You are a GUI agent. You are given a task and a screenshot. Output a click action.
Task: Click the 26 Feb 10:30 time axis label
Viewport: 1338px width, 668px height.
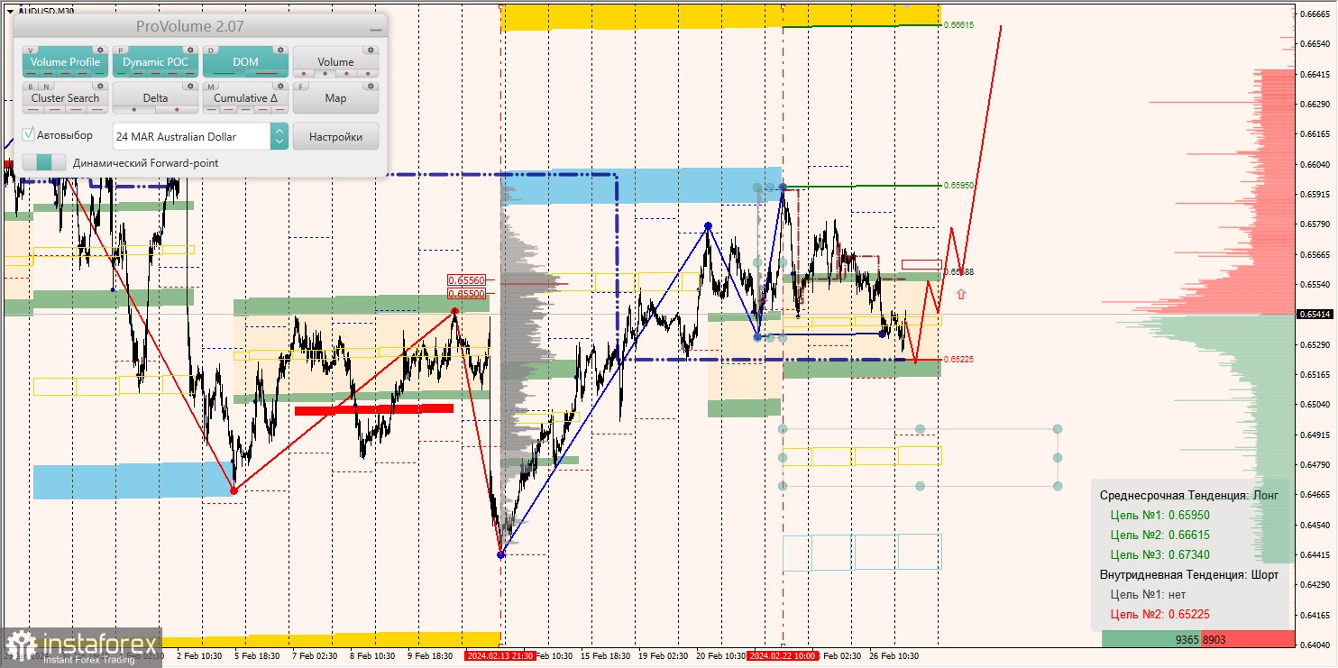click(894, 655)
